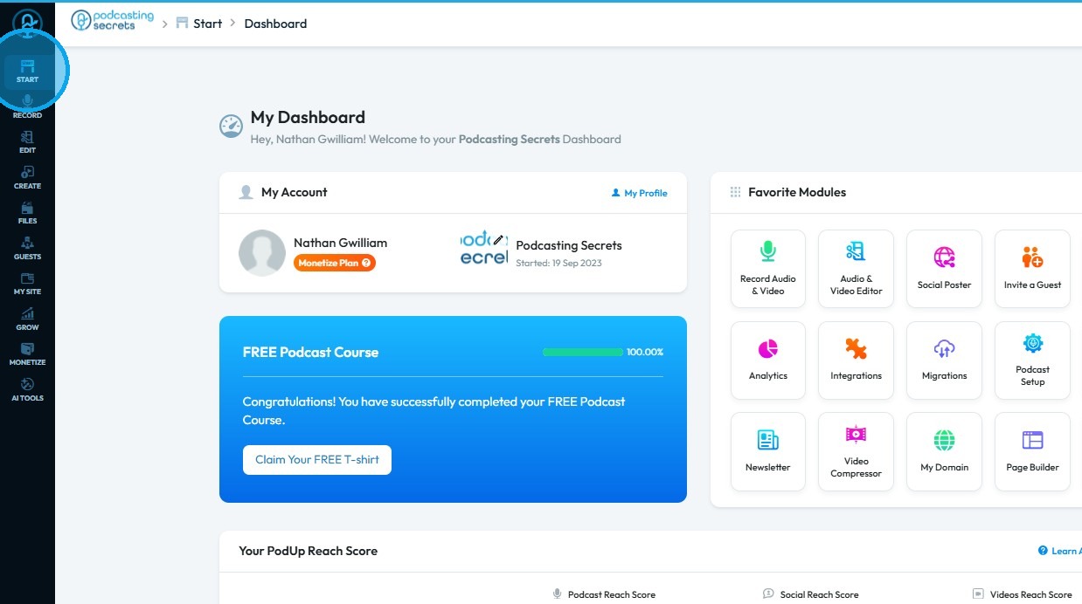Click the Nathan Gwilliam account name
The image size is (1082, 604).
coord(340,243)
